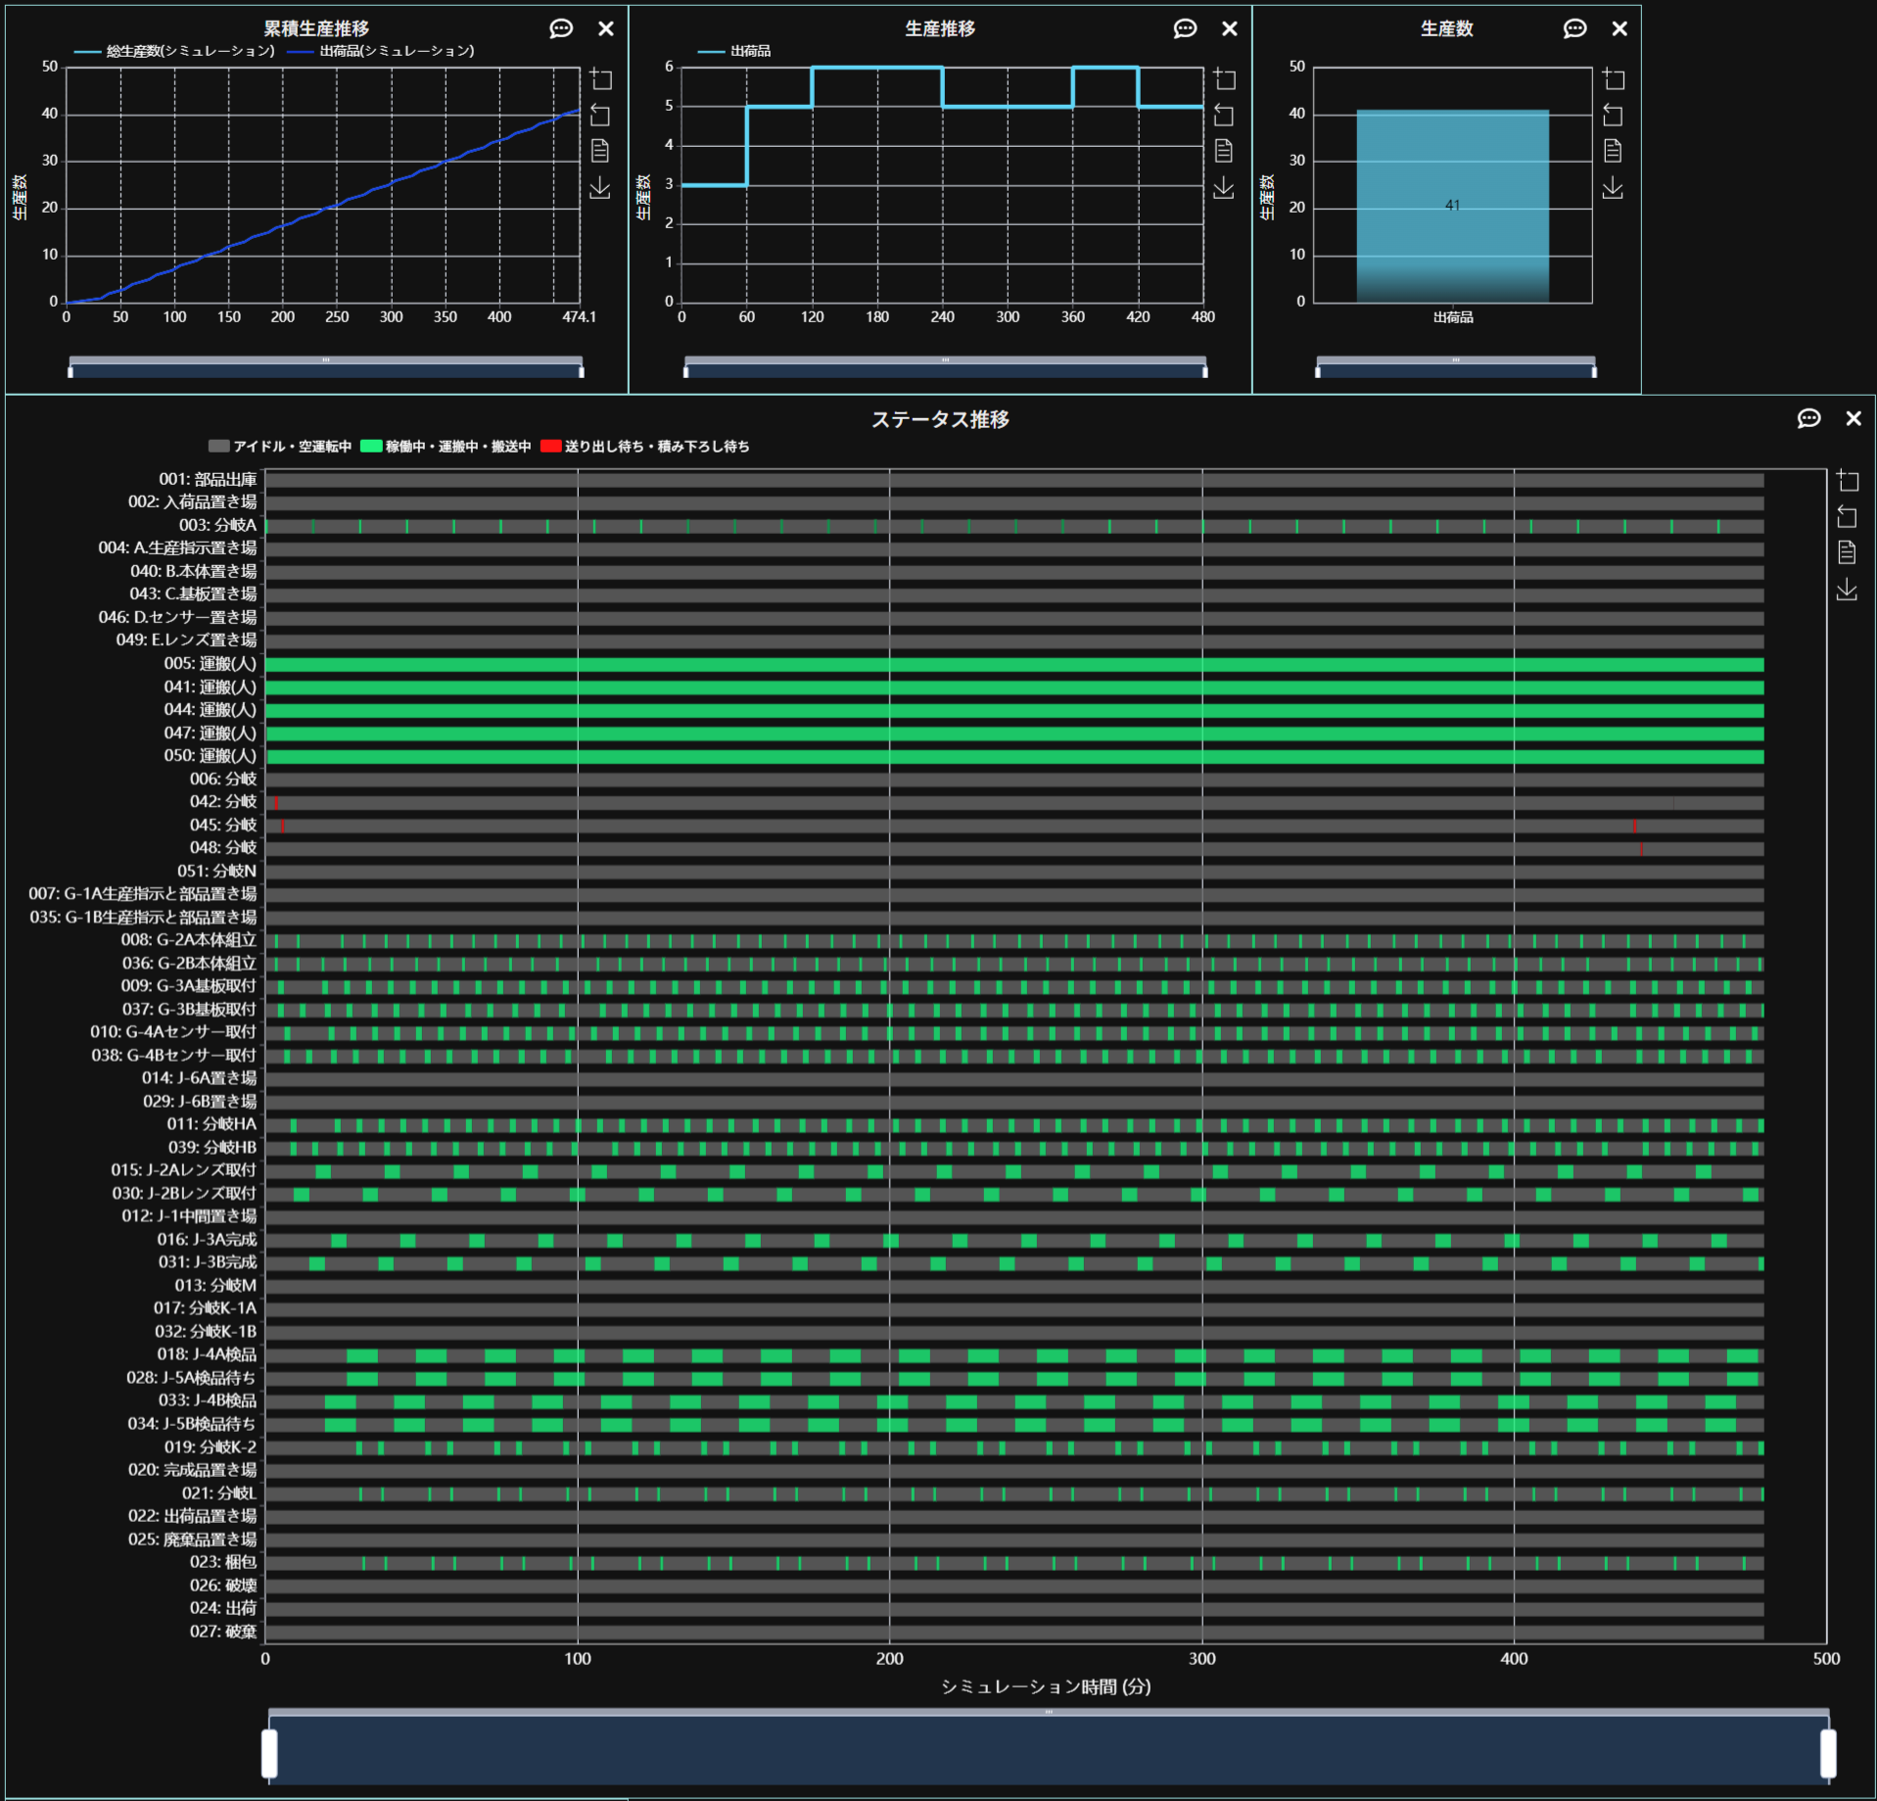Open comment icon on 累積生産推移 panel
The height and width of the screenshot is (1801, 1877).
point(561,28)
